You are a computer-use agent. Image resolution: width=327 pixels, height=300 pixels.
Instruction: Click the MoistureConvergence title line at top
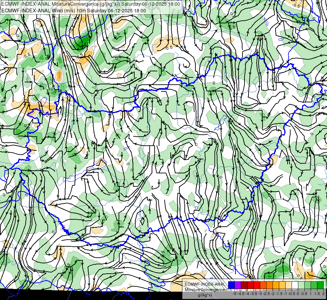[91, 4]
